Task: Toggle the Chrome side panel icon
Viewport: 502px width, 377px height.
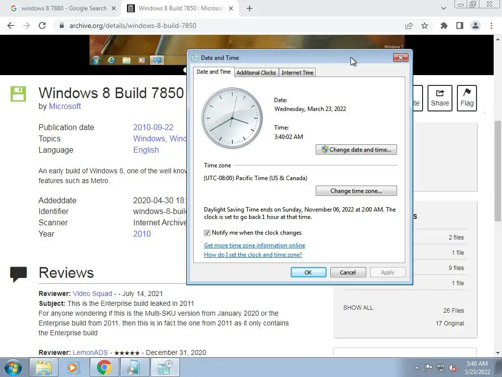Action: [460, 26]
